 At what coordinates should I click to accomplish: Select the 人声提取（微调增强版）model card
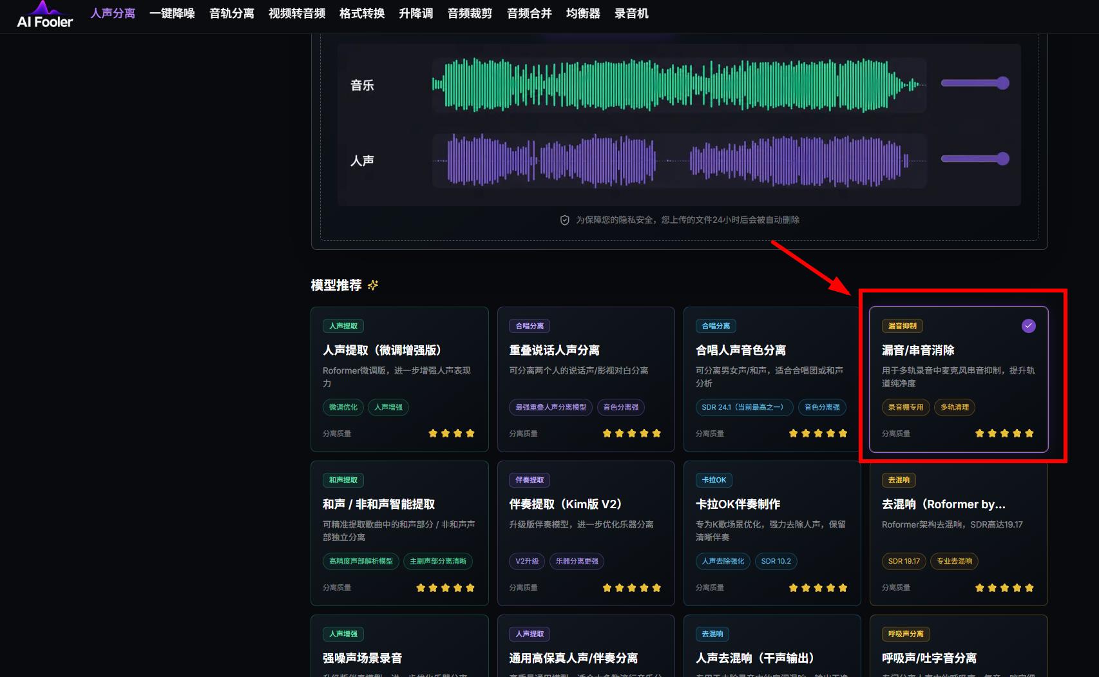pyautogui.click(x=399, y=379)
